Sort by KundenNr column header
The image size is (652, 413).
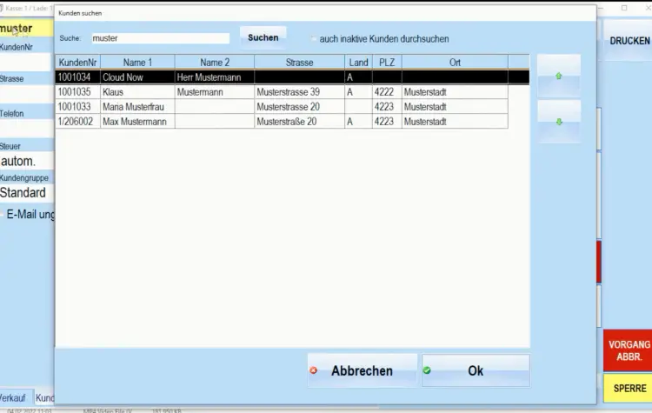[77, 63]
